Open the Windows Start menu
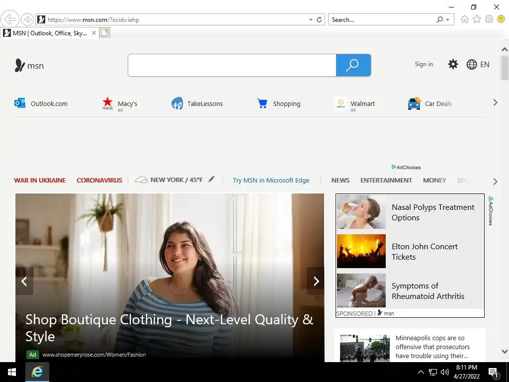The height and width of the screenshot is (382, 509). click(12, 372)
